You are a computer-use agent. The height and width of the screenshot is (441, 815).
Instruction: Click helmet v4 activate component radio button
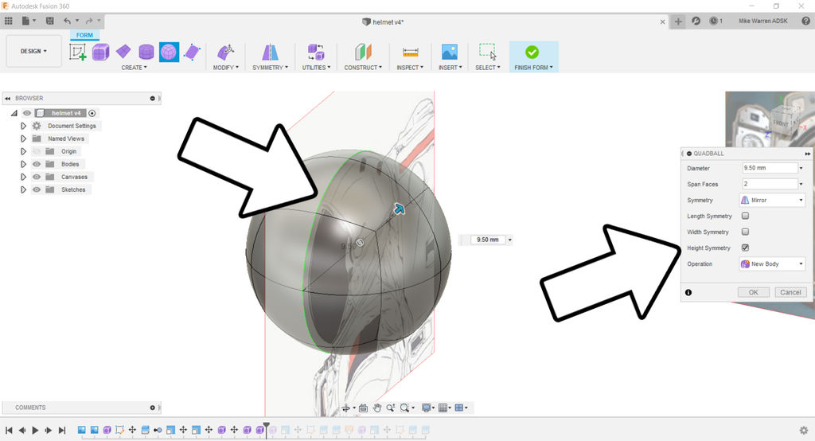click(92, 113)
